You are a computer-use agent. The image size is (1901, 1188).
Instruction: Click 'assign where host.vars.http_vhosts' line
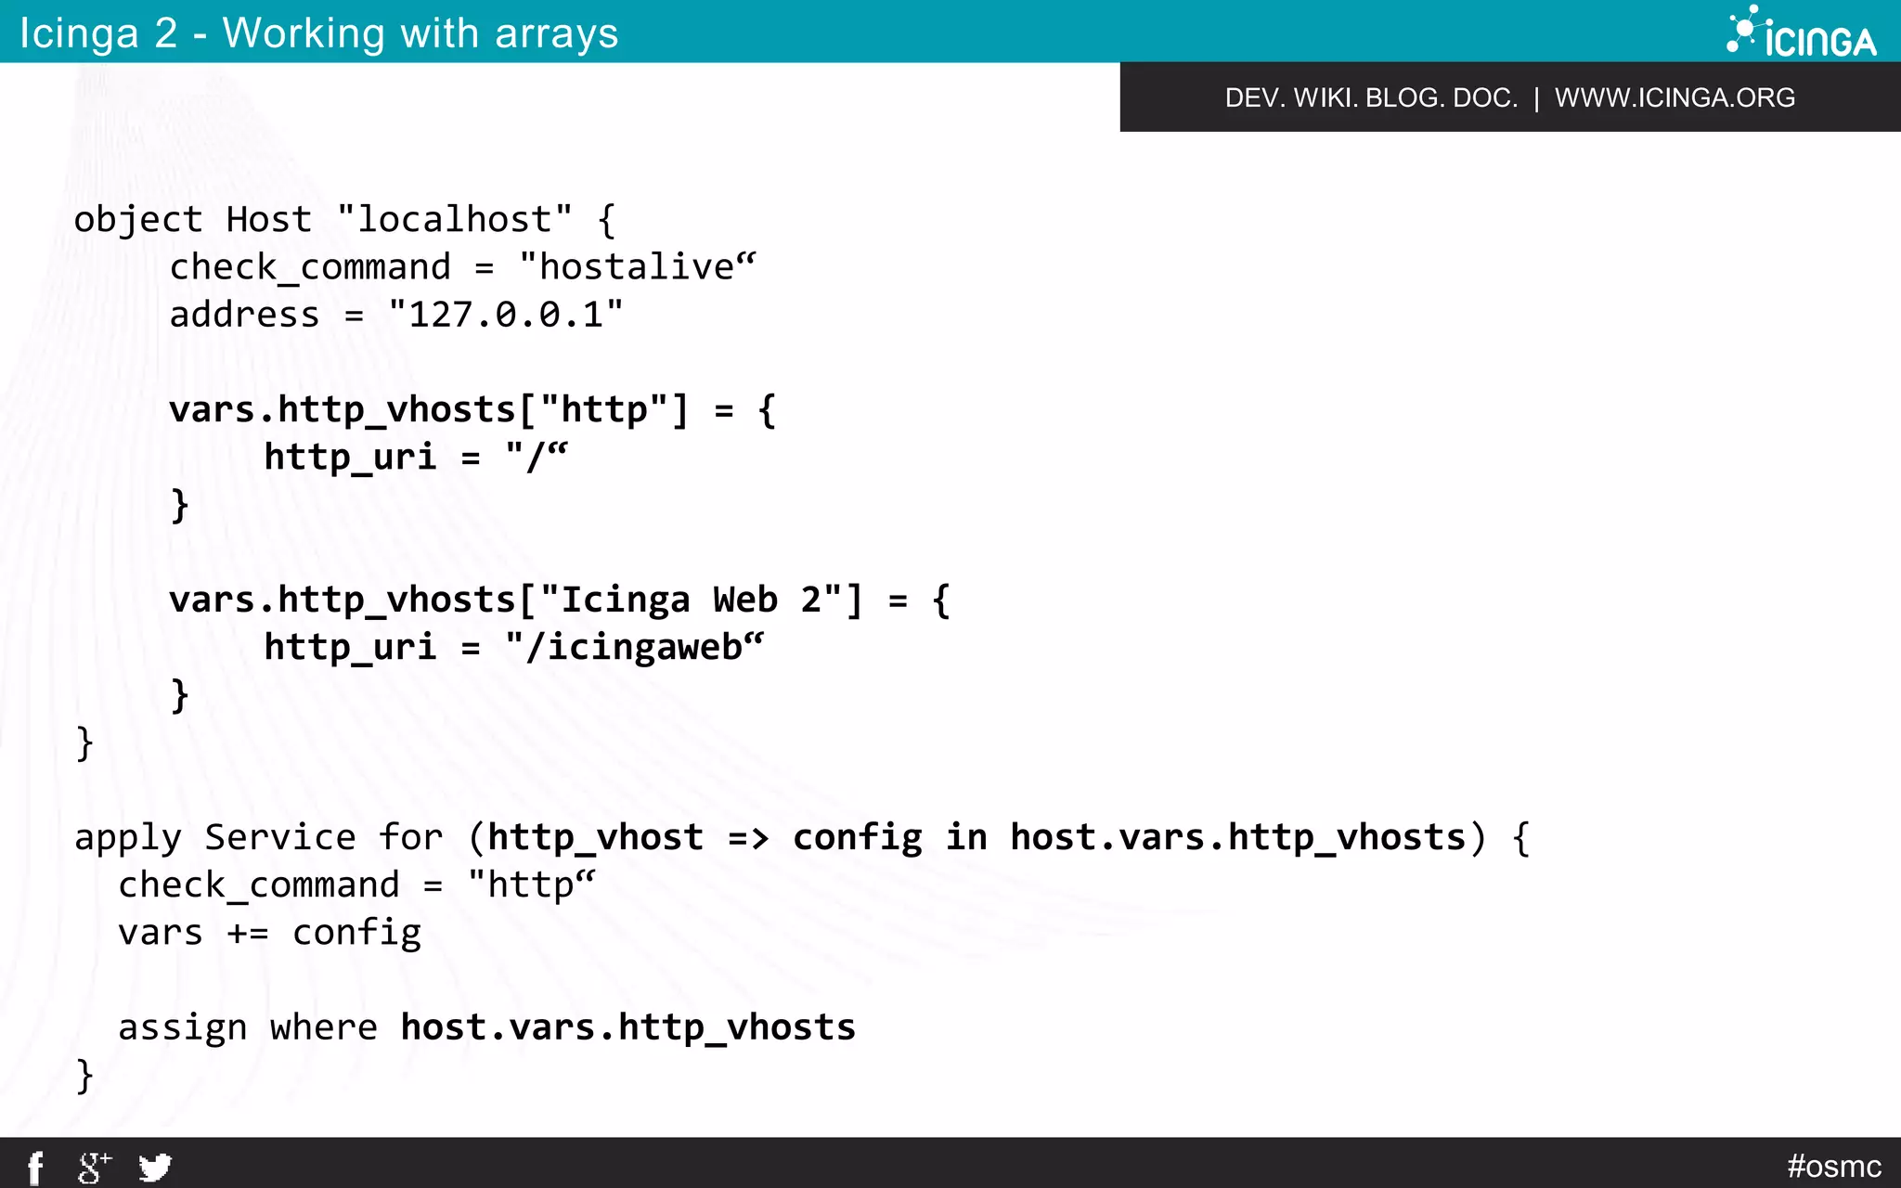point(486,1028)
